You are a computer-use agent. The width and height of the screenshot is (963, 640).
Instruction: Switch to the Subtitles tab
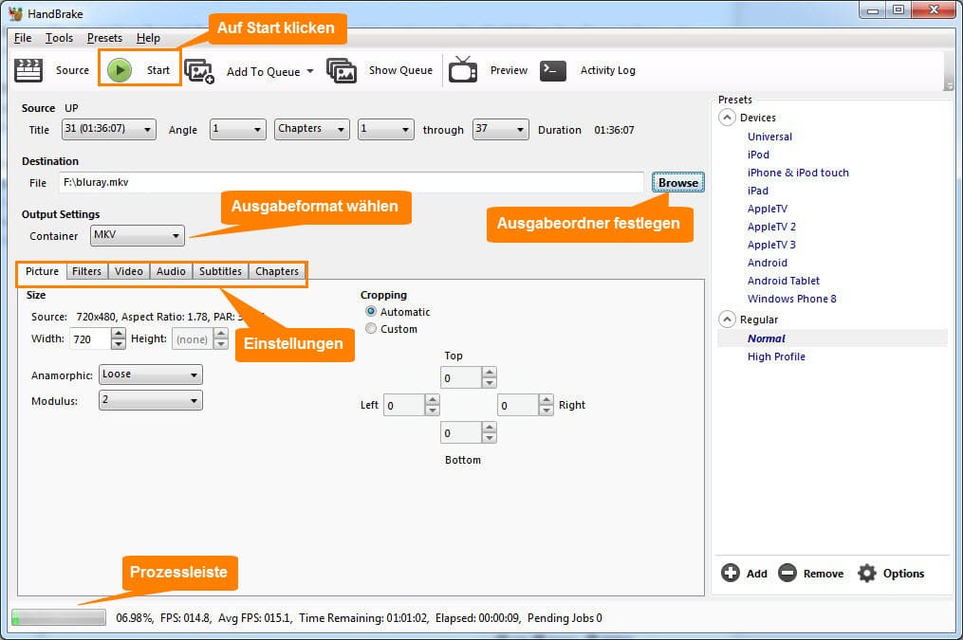click(220, 271)
